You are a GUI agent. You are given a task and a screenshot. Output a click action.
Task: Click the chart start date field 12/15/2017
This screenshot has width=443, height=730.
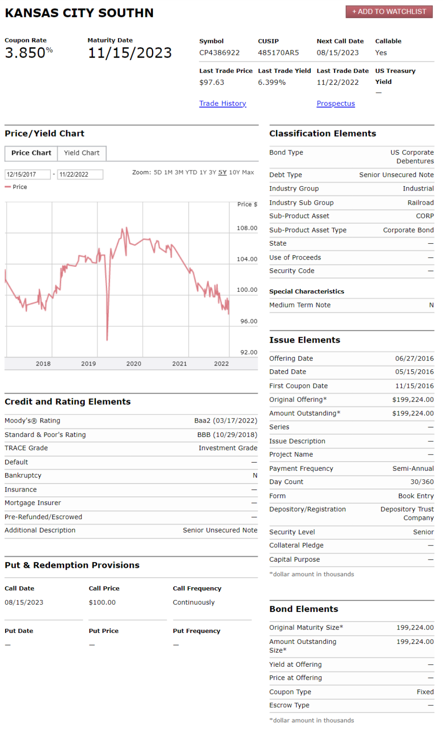pyautogui.click(x=28, y=174)
